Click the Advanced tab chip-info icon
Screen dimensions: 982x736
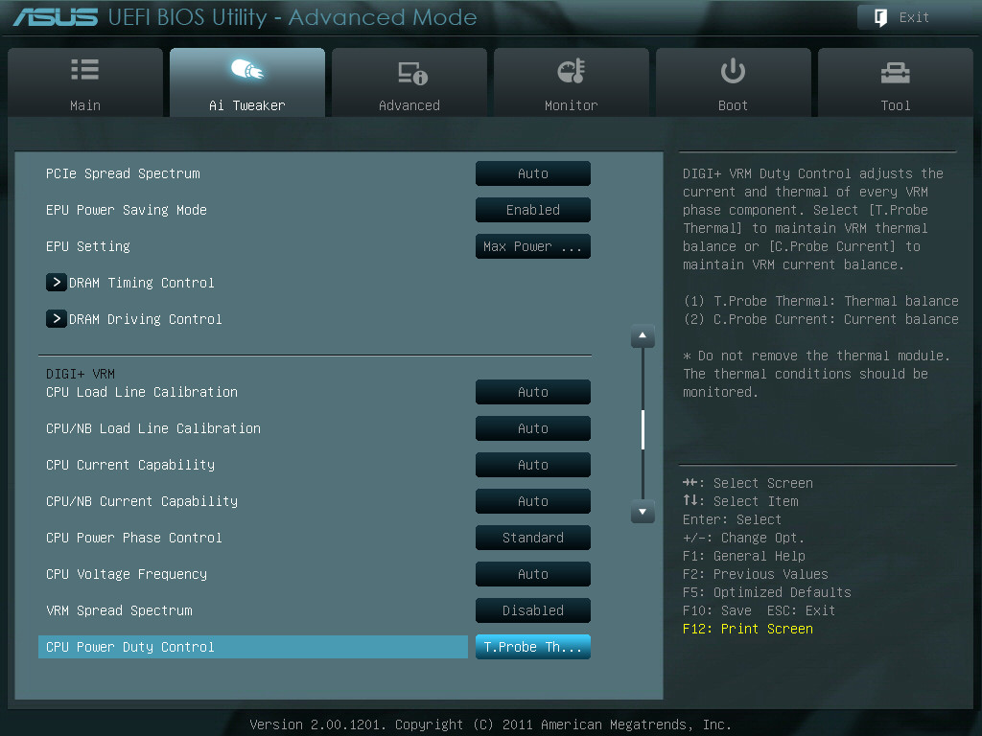click(412, 73)
